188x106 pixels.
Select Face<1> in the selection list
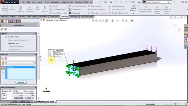click(x=21, y=67)
